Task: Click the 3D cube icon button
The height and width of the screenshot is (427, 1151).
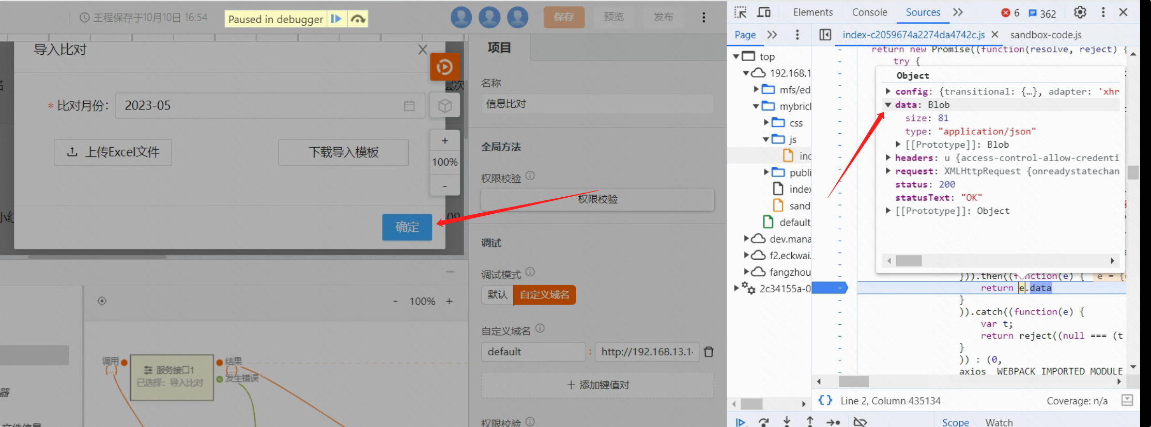Action: (x=445, y=106)
